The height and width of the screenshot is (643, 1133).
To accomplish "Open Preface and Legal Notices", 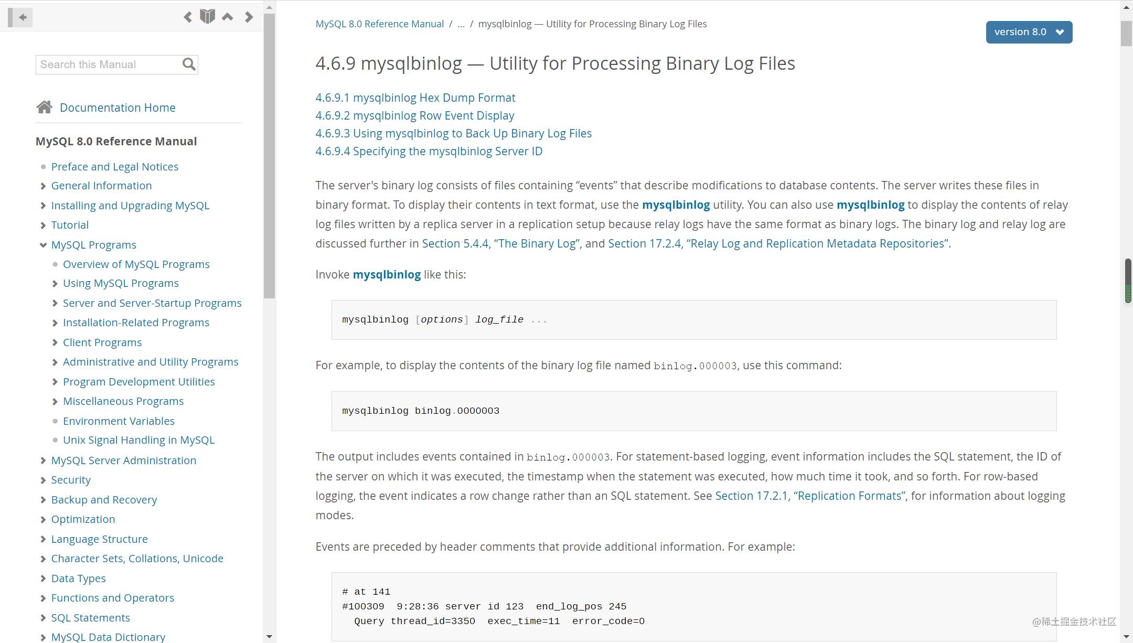I will tap(114, 167).
